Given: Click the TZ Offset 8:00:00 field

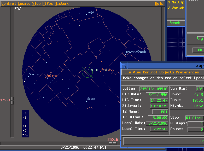Looking at the screenshot, I should tap(158, 118).
